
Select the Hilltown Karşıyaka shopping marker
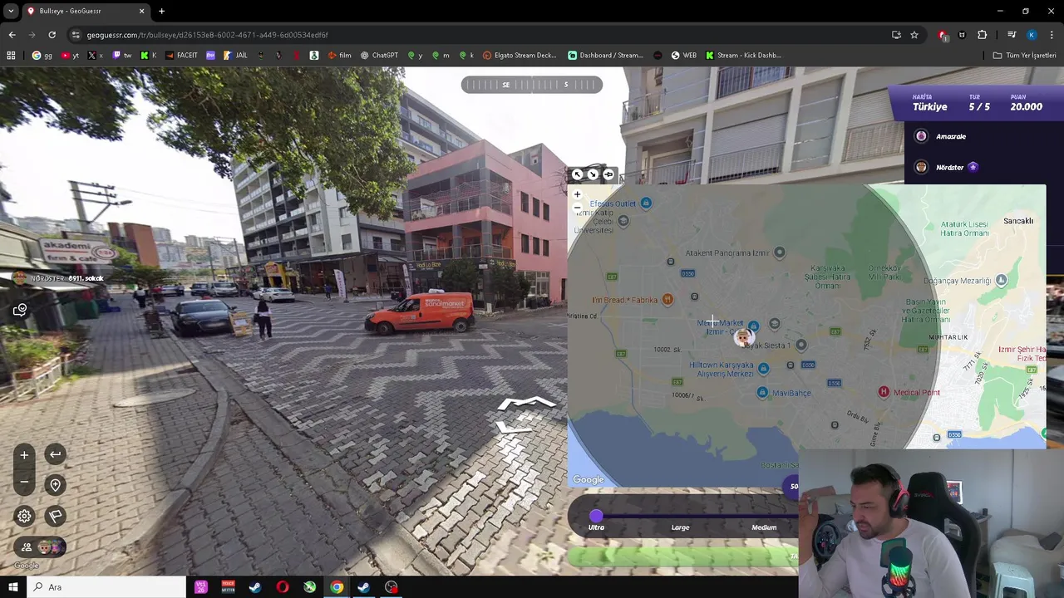tap(763, 368)
